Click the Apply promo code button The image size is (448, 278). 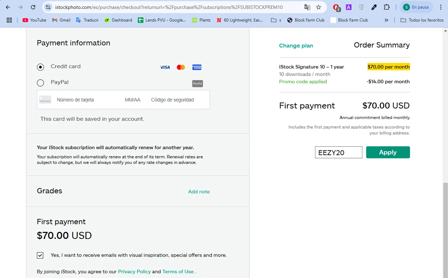click(388, 152)
